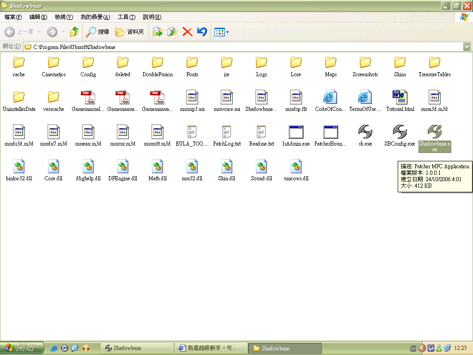Select the Logs folder

(261, 67)
